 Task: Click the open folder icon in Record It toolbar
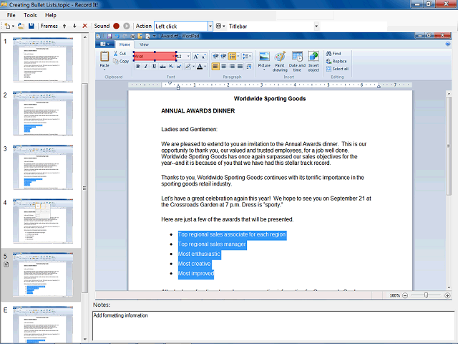pyautogui.click(x=21, y=26)
